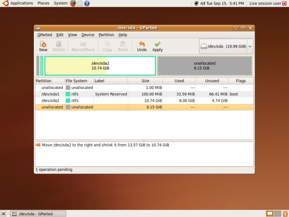The width and height of the screenshot is (289, 217).
Task: Sort the list by Size column header
Action: pos(145,81)
